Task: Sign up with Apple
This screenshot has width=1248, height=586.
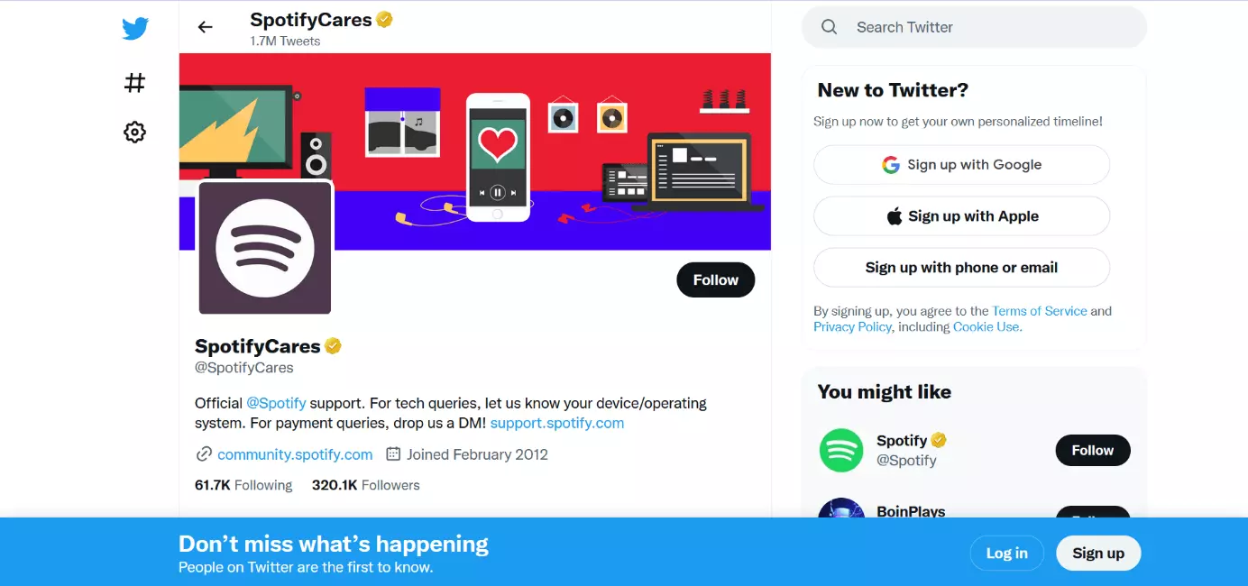Action: (961, 216)
